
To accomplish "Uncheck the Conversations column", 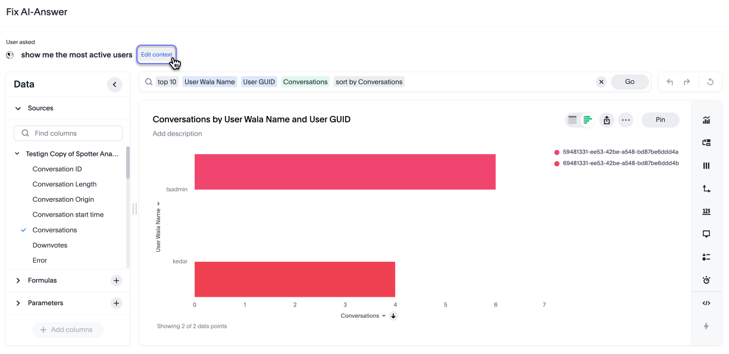I will click(x=24, y=230).
